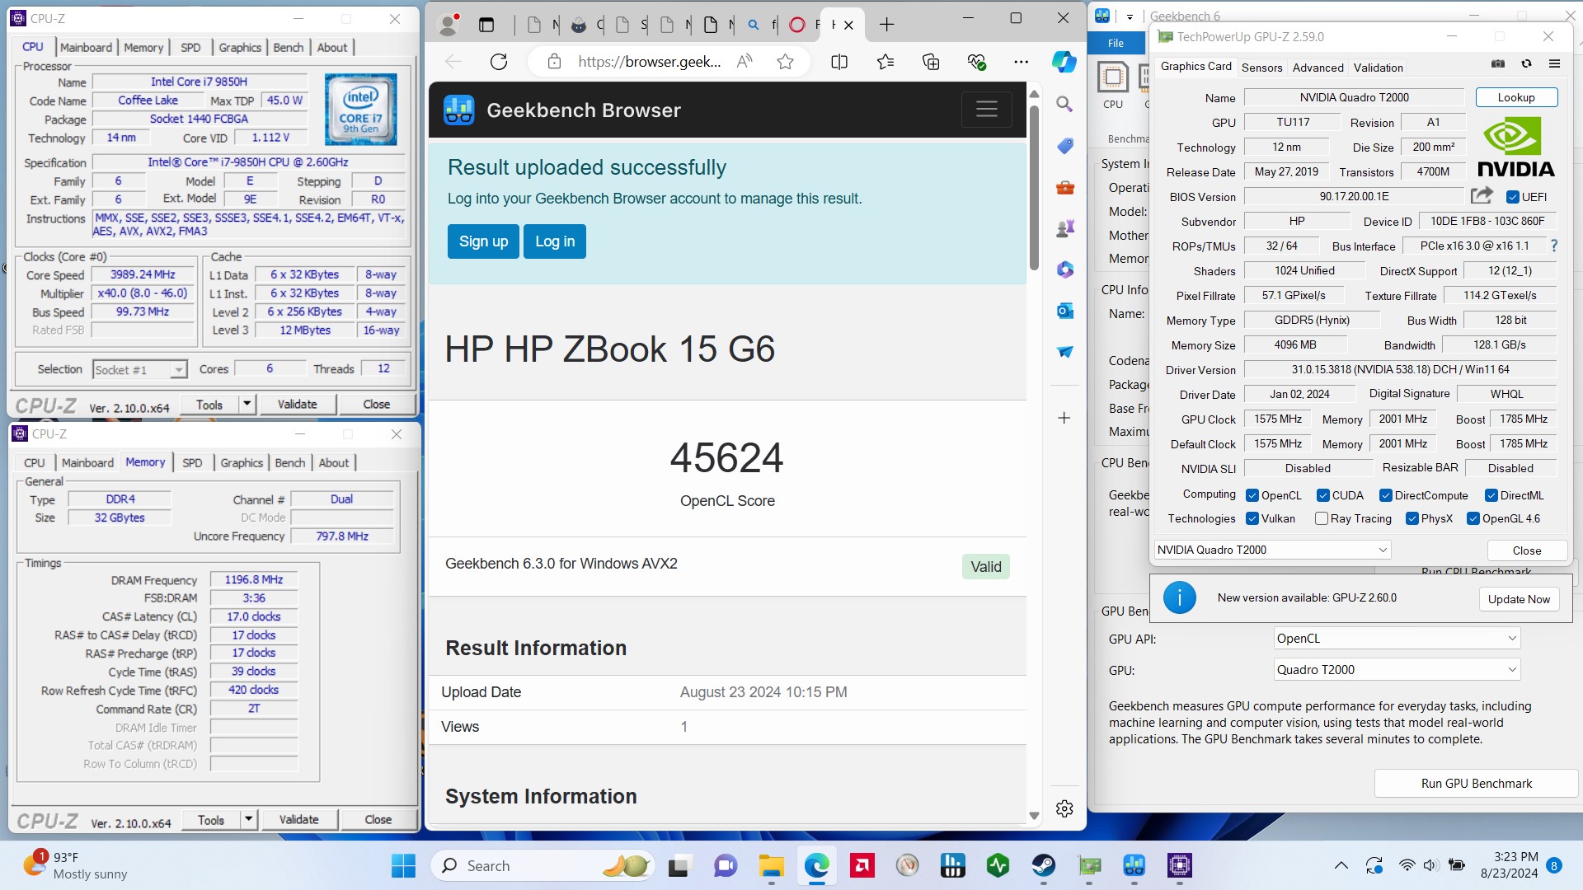Expand the Tools arrow in lower CPU-Z window
The height and width of the screenshot is (890, 1583).
point(248,819)
